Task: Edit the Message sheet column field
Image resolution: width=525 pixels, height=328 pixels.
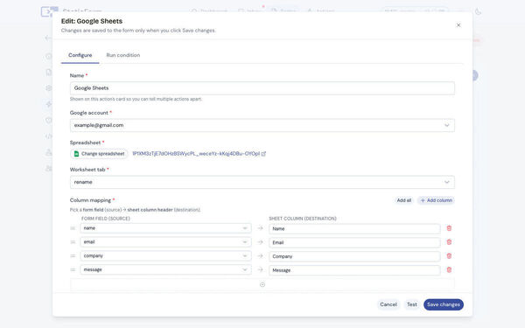Action: (354, 270)
